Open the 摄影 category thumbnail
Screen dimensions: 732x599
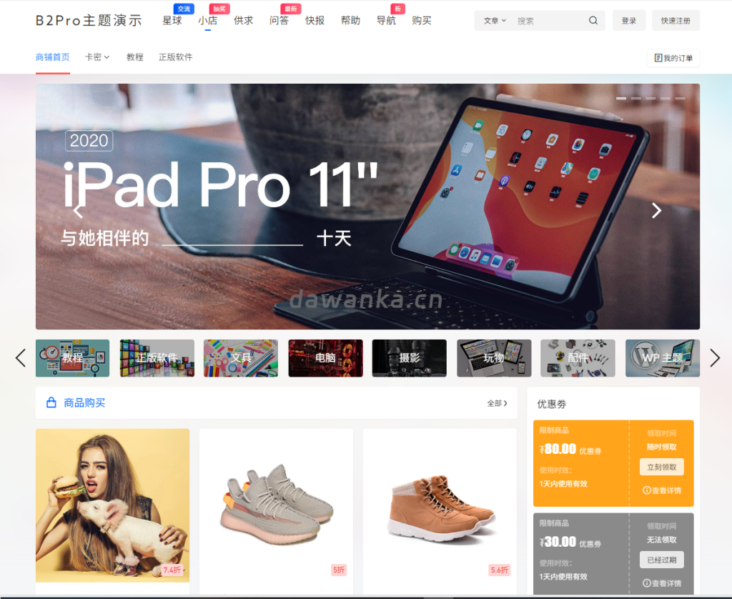point(410,358)
